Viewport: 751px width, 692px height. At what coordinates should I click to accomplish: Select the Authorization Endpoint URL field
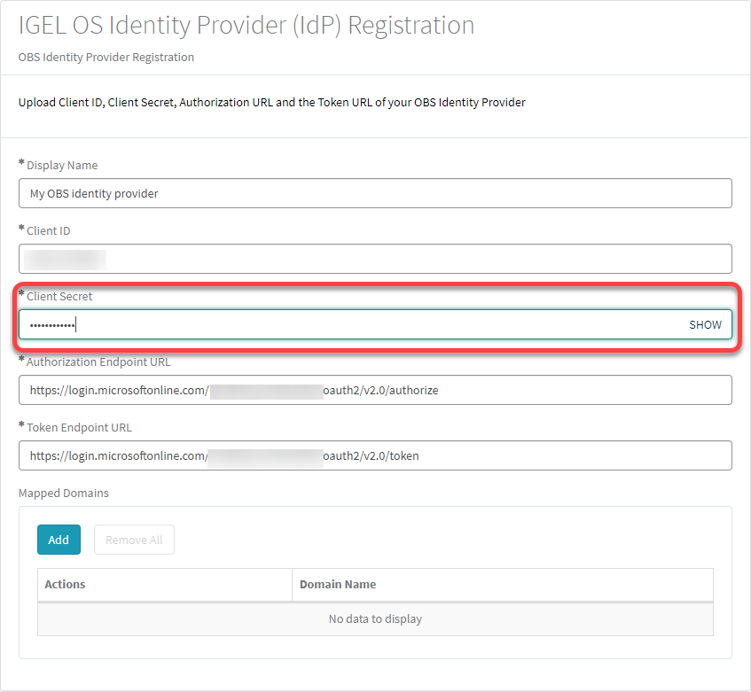click(375, 390)
